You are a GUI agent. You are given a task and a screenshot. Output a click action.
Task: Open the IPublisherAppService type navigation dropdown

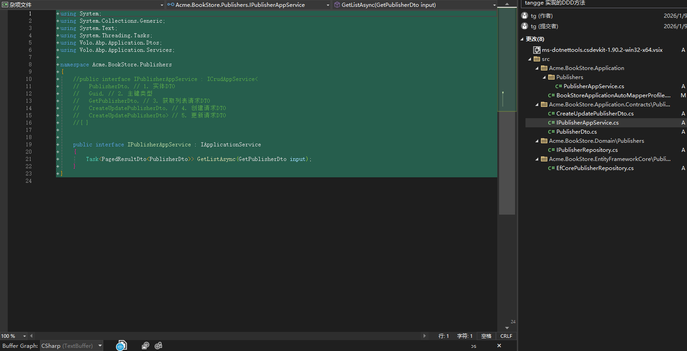tap(248, 5)
